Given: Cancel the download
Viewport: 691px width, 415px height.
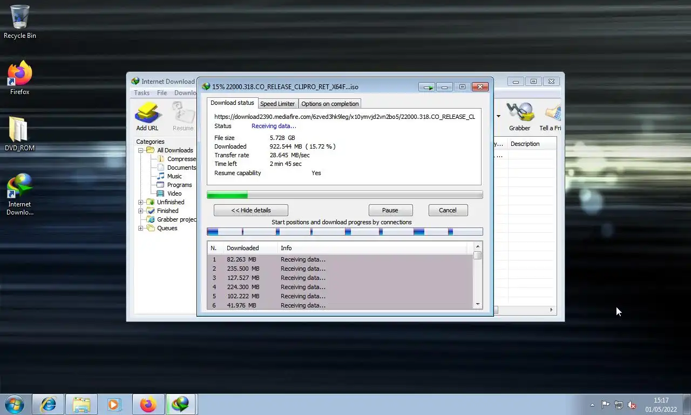Looking at the screenshot, I should [x=448, y=210].
